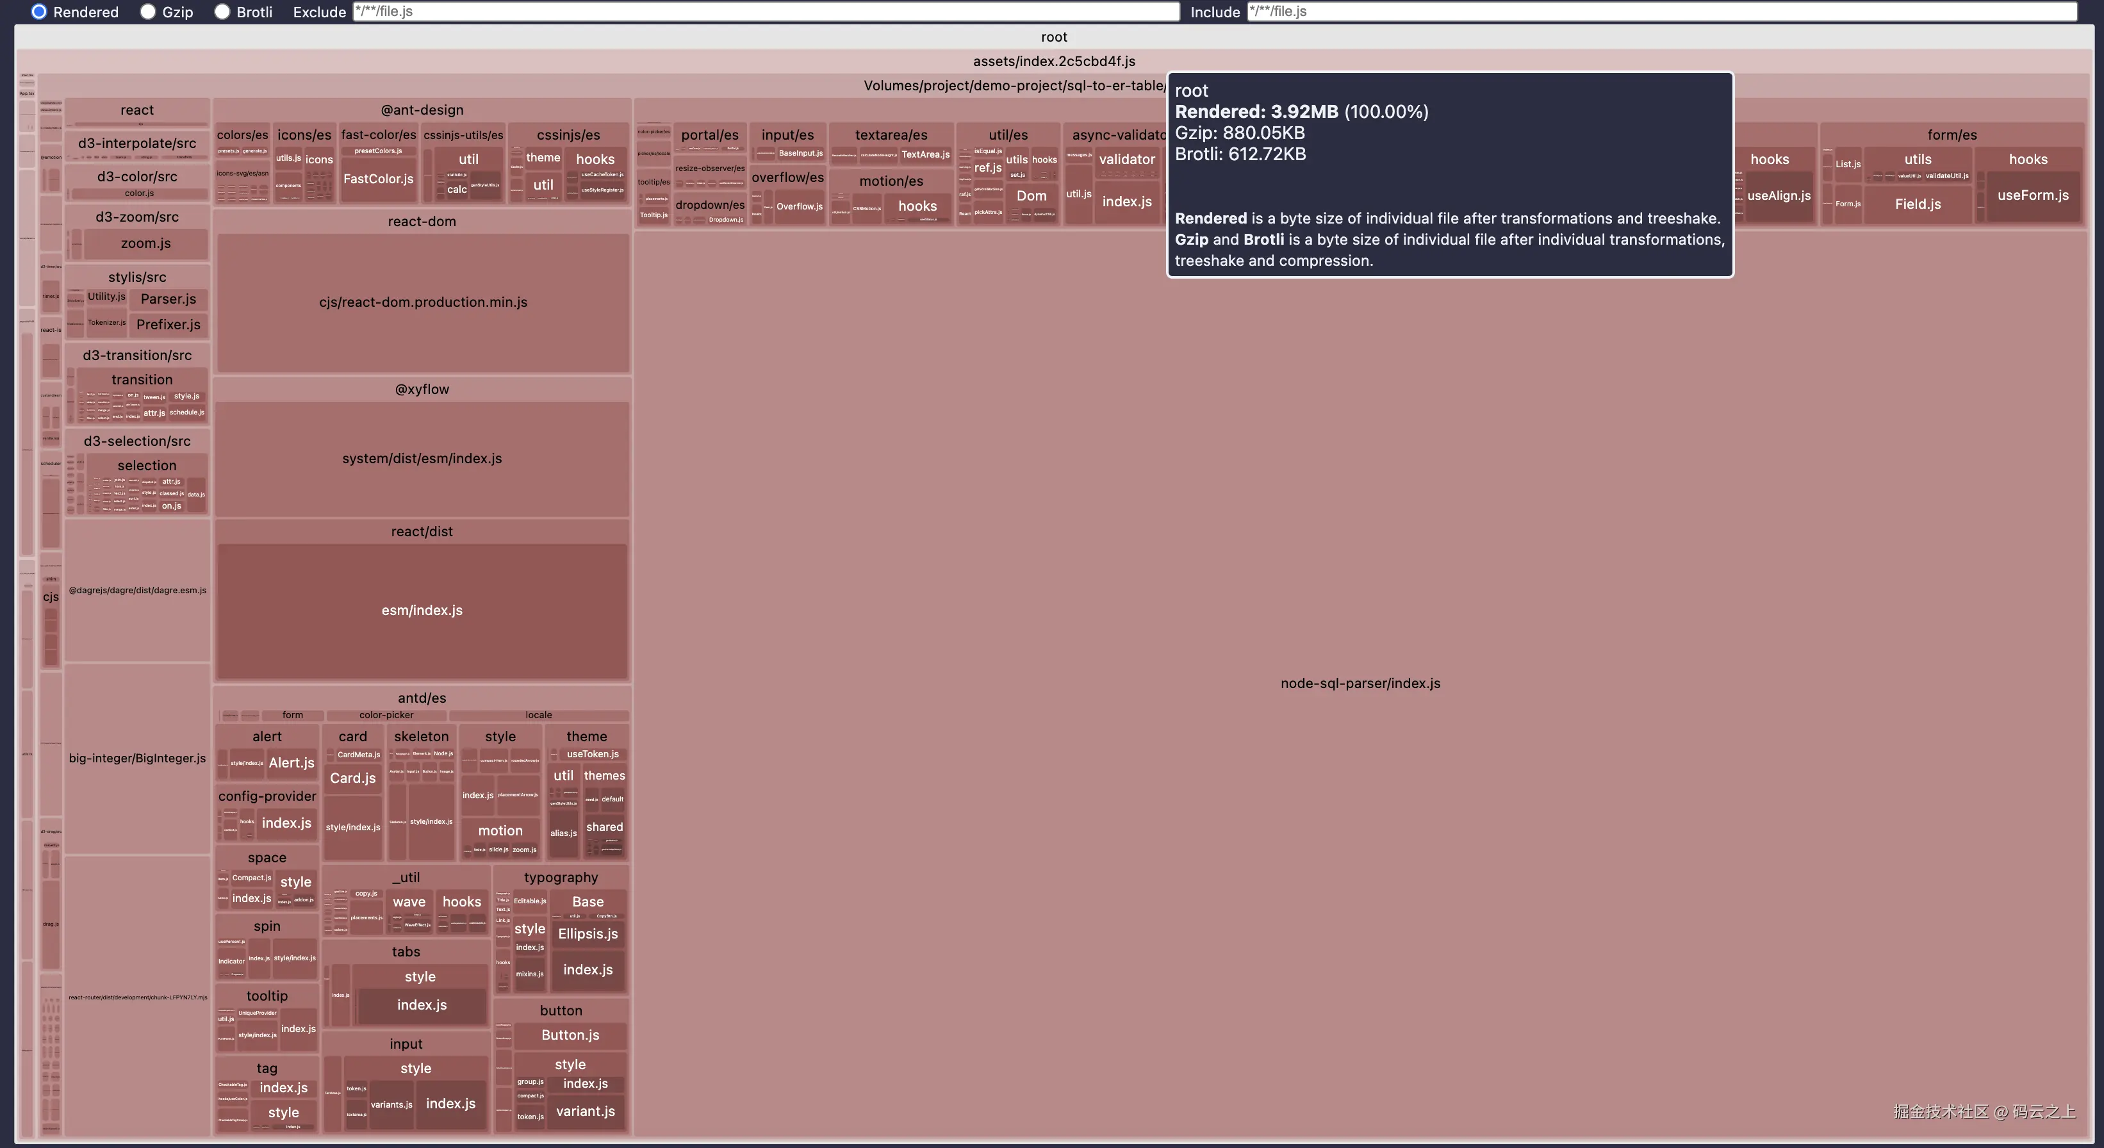Select the esm/index.js block under react/dist
The image size is (2104, 1148).
point(422,611)
